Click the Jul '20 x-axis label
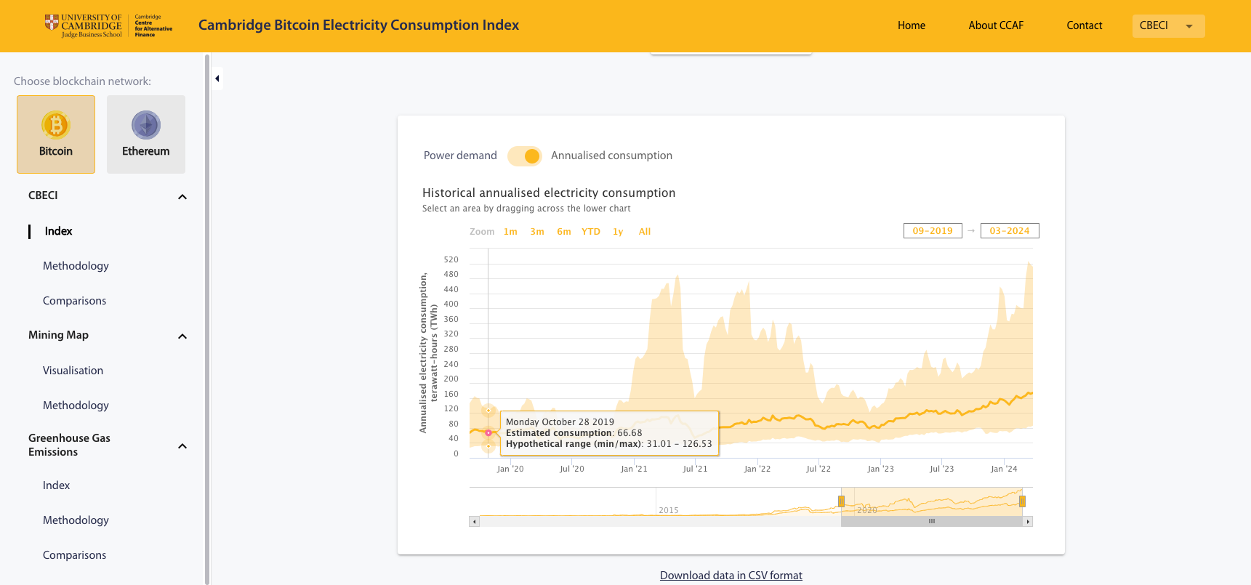This screenshot has width=1251, height=585. (572, 469)
